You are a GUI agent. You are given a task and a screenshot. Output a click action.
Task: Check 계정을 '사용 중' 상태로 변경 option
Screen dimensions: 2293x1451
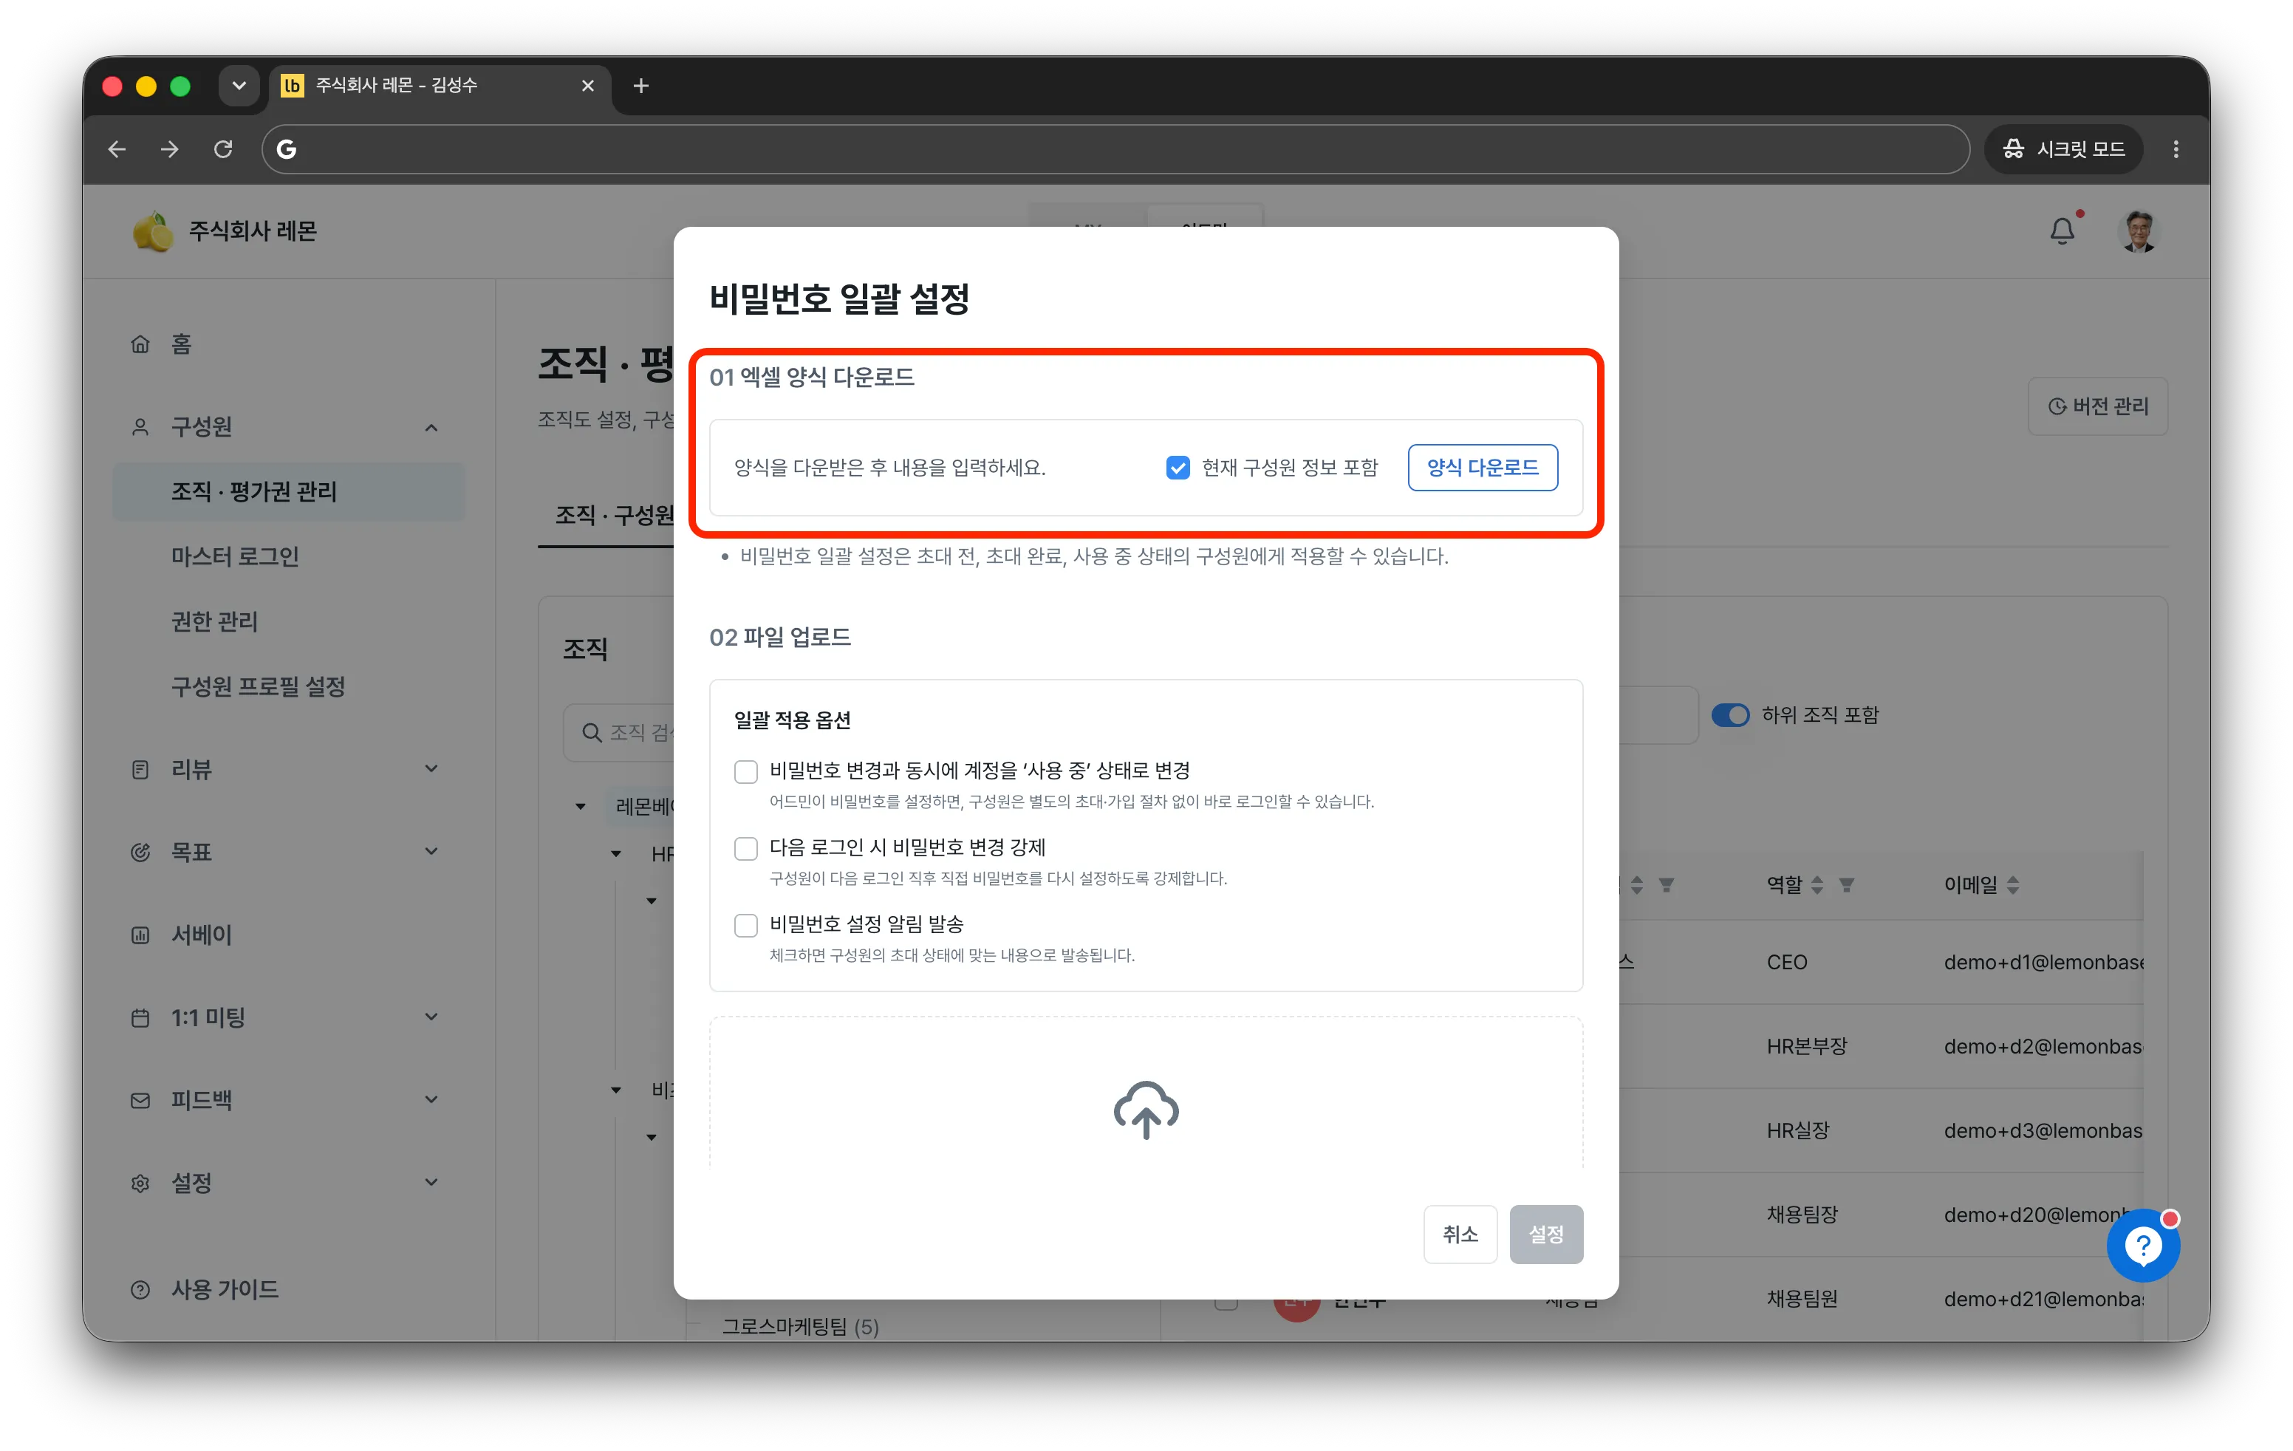(x=745, y=771)
